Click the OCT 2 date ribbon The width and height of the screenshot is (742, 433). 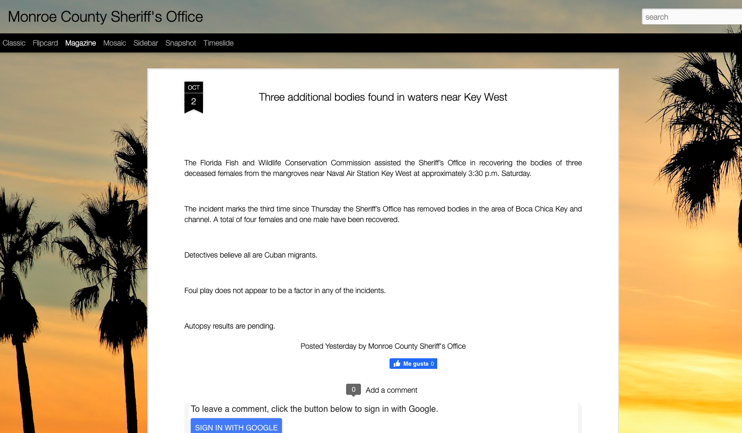tap(193, 98)
